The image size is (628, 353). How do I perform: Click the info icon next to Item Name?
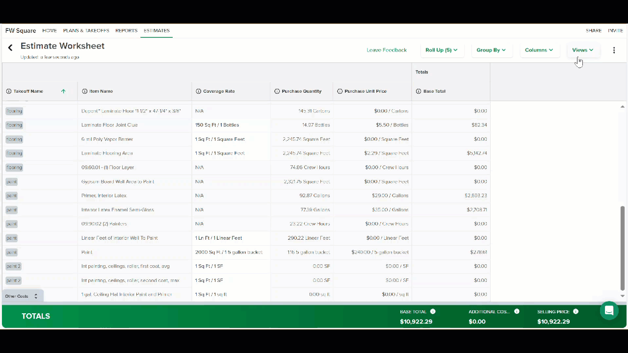84,91
